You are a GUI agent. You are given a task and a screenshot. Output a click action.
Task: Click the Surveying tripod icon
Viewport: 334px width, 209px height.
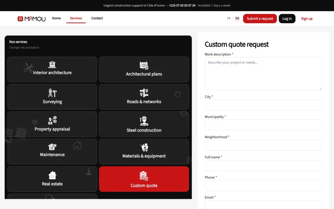[x=52, y=93]
